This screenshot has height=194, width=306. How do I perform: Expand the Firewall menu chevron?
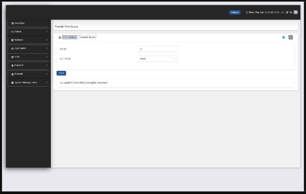tap(47, 74)
